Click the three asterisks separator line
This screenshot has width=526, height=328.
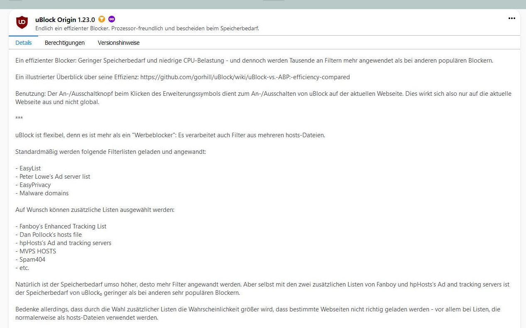point(19,119)
